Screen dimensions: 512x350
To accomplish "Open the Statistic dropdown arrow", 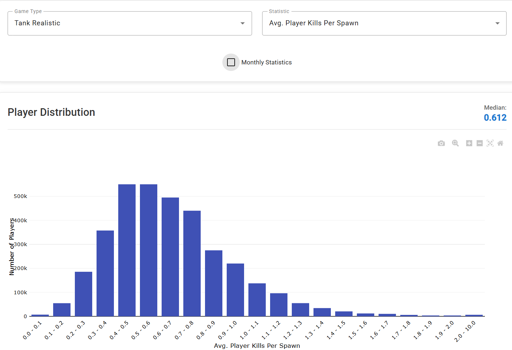I will click(497, 23).
